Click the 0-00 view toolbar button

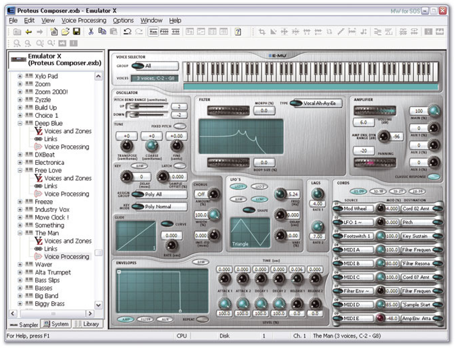(x=176, y=32)
